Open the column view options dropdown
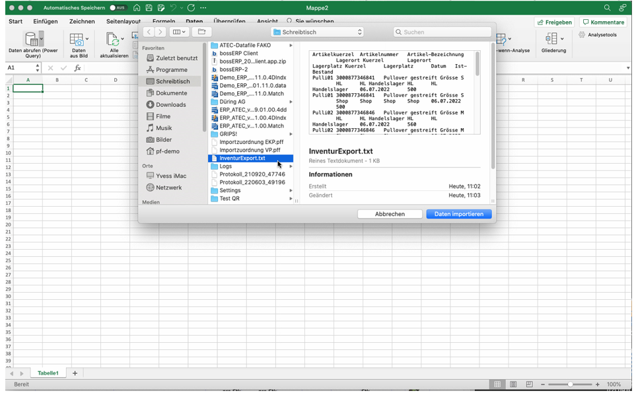The height and width of the screenshot is (393, 636). pos(179,32)
